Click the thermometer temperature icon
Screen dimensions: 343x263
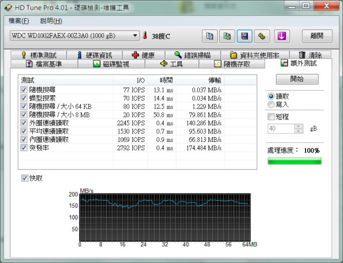[145, 35]
